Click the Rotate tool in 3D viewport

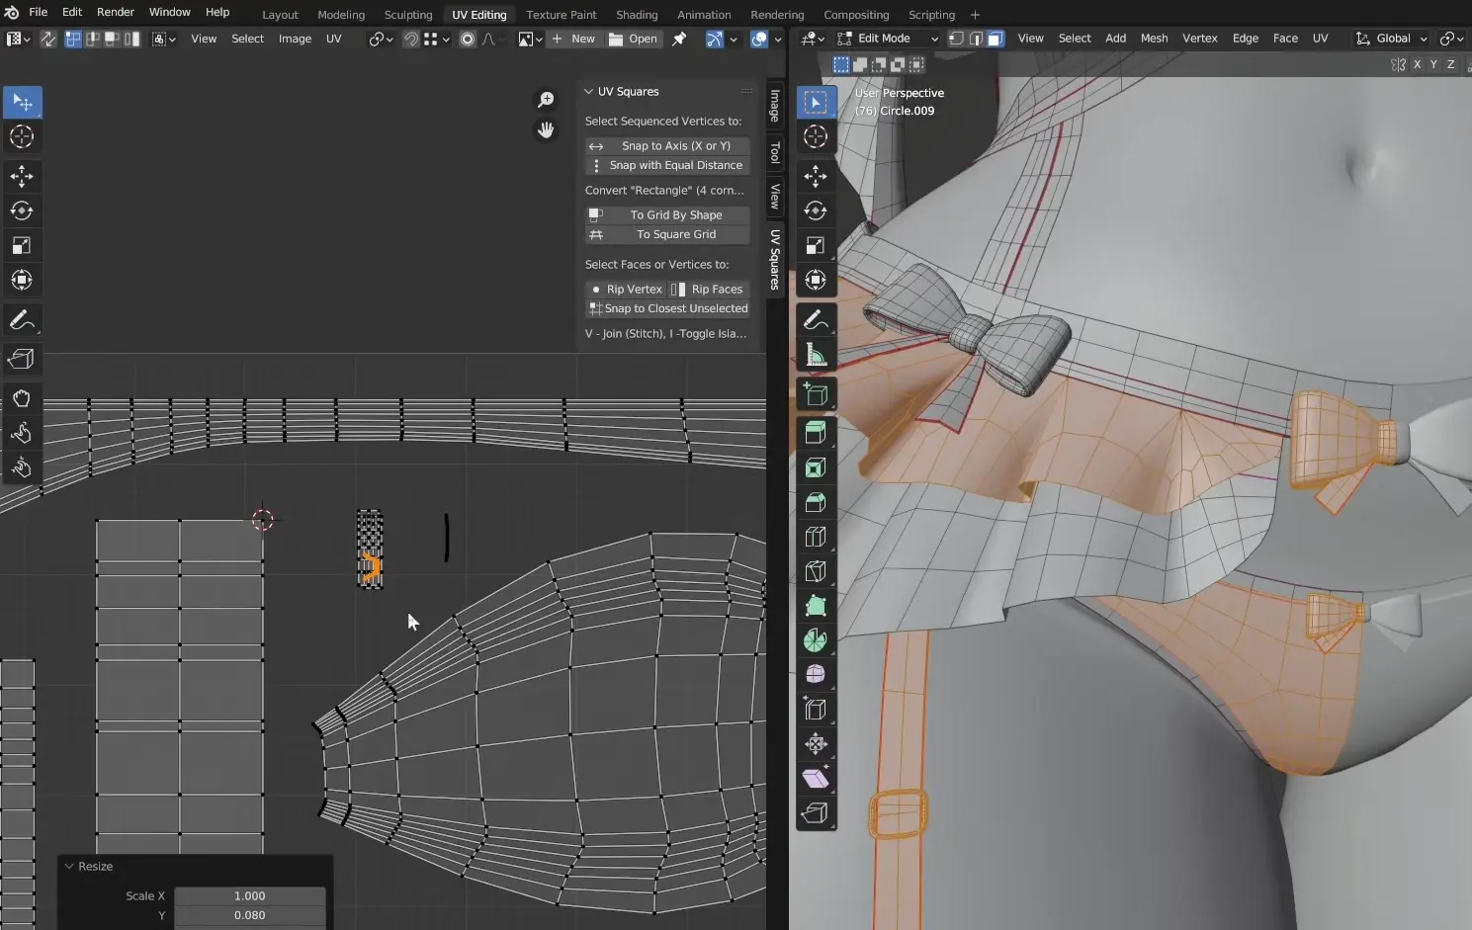point(816,211)
